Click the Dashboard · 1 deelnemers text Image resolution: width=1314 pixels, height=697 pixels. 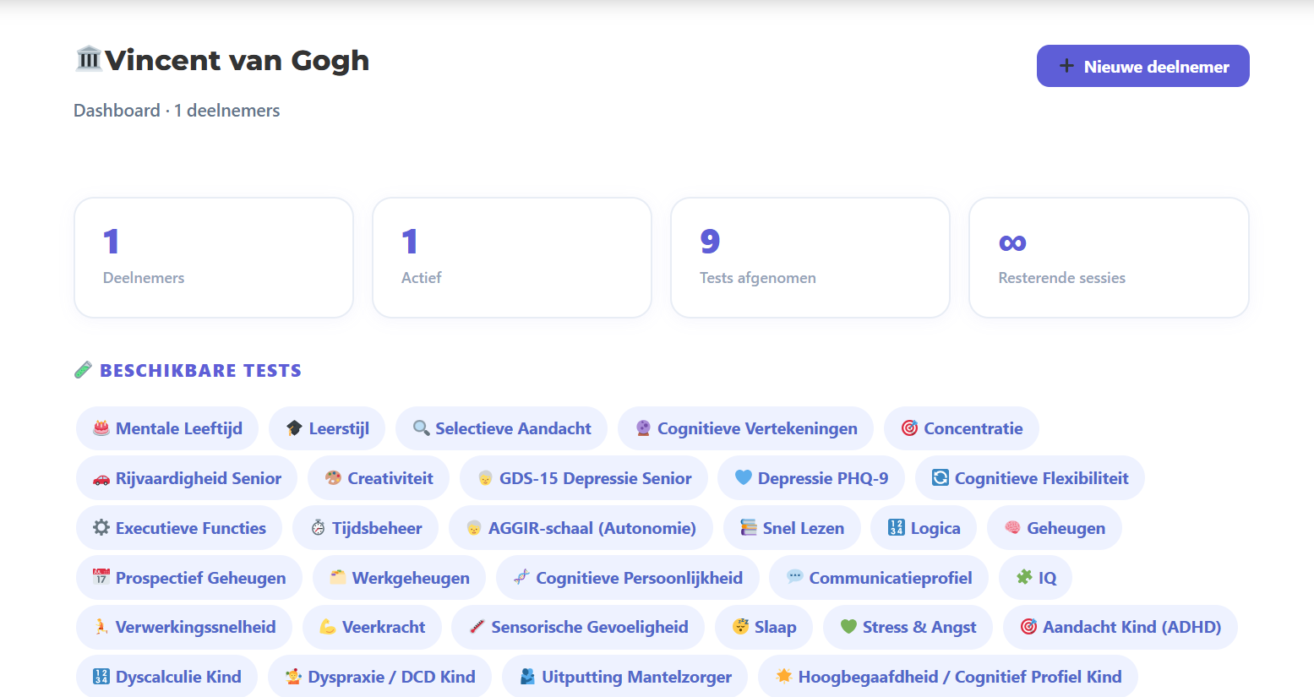tap(177, 111)
